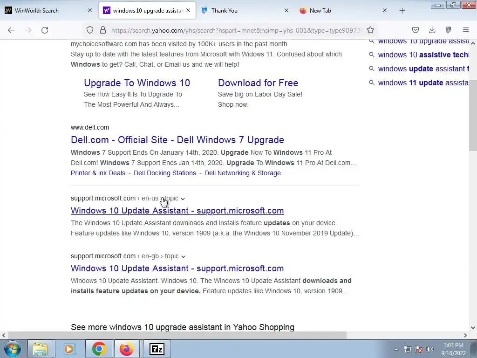Viewport: 477px width, 358px height.
Task: Select windows update assistant search suggestion
Action: [x=423, y=69]
